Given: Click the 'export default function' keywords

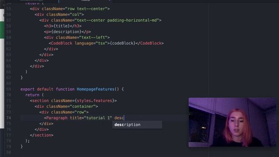Looking at the screenshot, I should (x=48, y=89).
